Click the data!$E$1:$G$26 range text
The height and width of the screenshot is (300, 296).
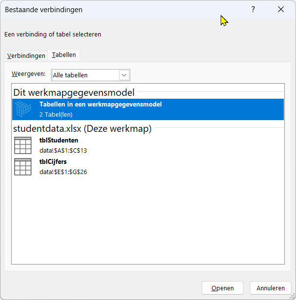click(x=63, y=172)
